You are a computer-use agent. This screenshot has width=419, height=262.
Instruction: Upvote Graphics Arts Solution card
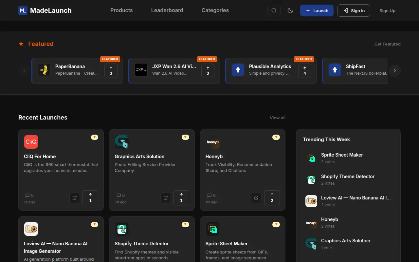tap(181, 198)
